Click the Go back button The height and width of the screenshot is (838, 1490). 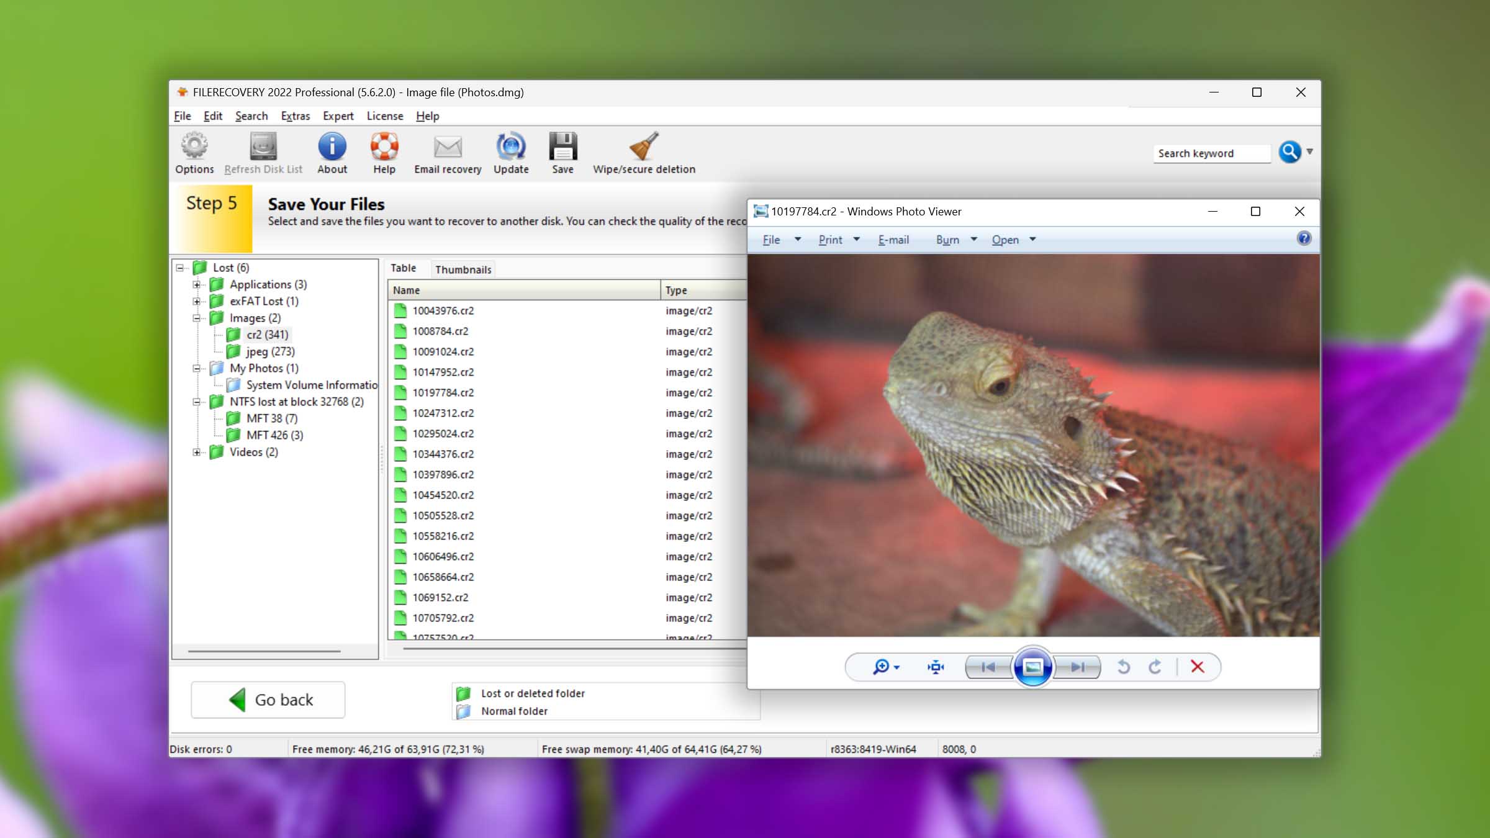pos(268,700)
